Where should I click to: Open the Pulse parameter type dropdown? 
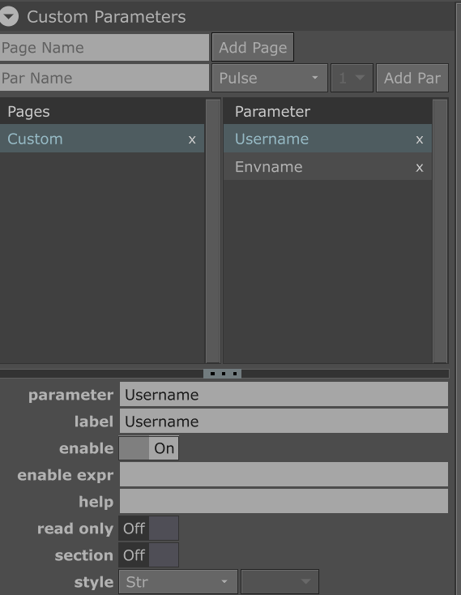tap(270, 78)
